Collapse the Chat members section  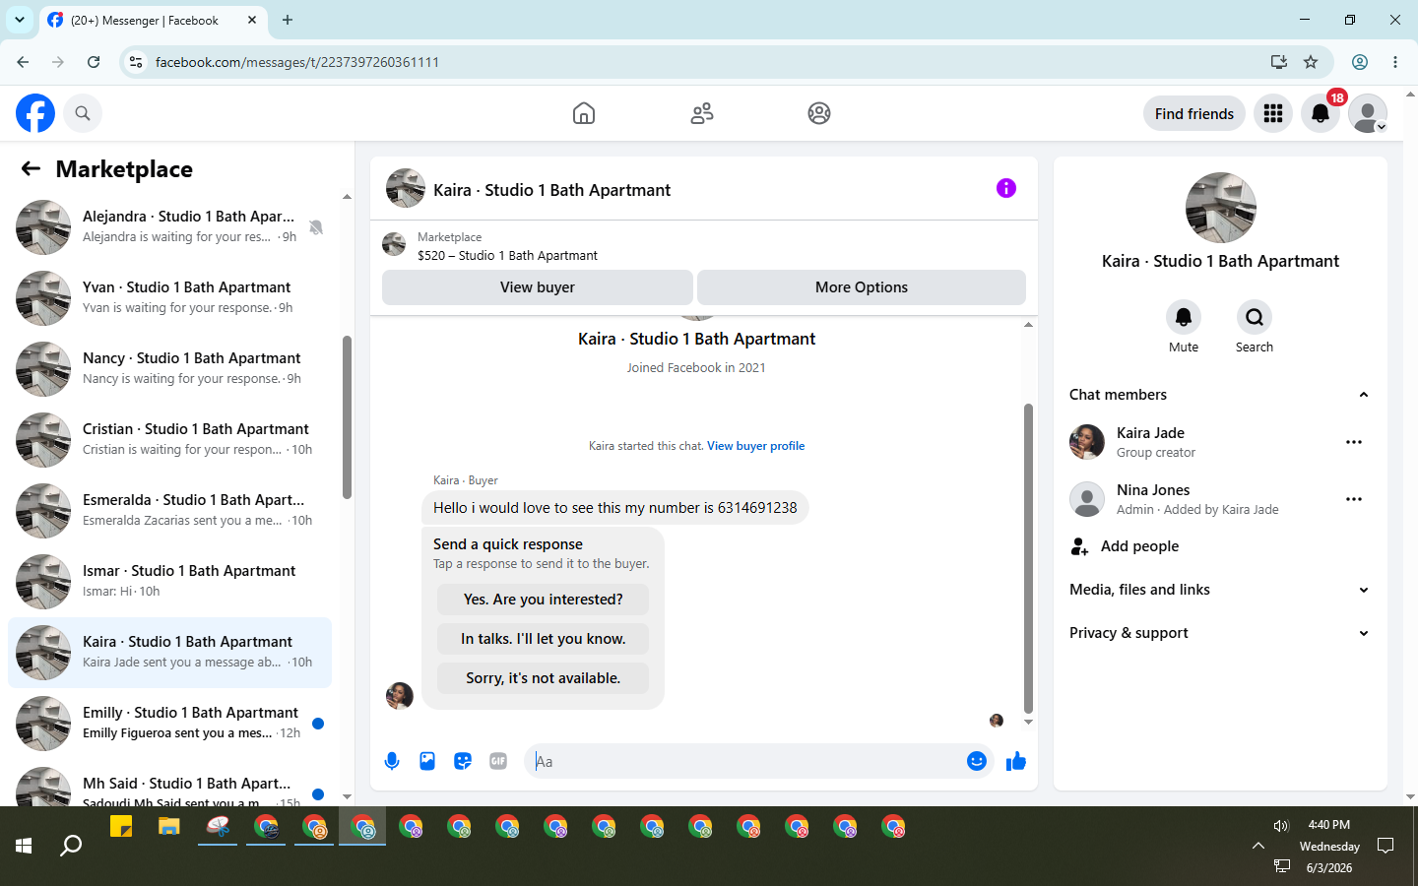click(x=1364, y=395)
